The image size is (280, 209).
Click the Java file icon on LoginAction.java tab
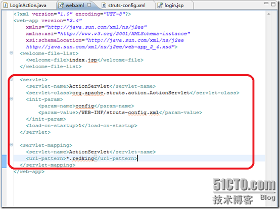point(6,6)
